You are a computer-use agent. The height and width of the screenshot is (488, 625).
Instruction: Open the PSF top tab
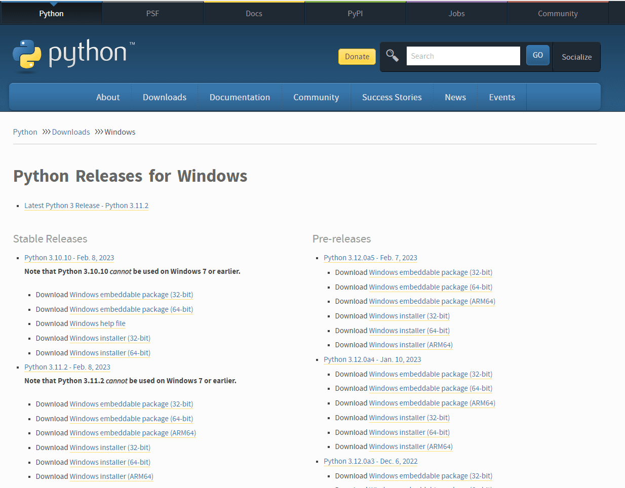tap(152, 13)
